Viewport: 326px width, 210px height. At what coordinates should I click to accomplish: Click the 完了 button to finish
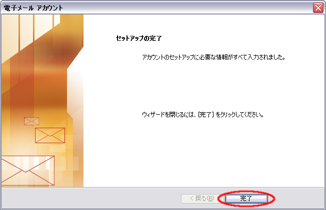246,199
